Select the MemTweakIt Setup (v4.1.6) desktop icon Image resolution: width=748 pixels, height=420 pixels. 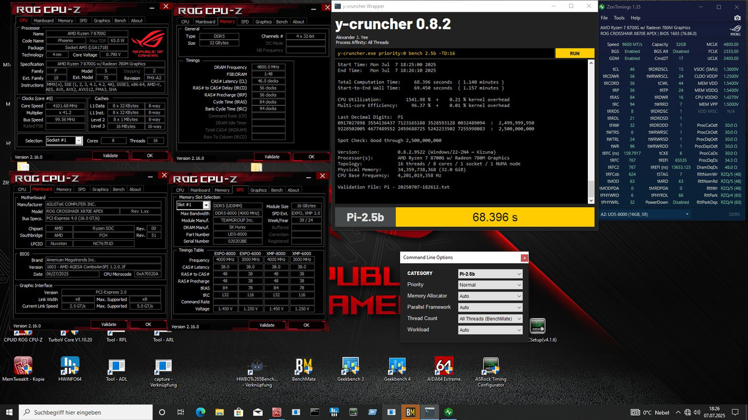pyautogui.click(x=537, y=330)
